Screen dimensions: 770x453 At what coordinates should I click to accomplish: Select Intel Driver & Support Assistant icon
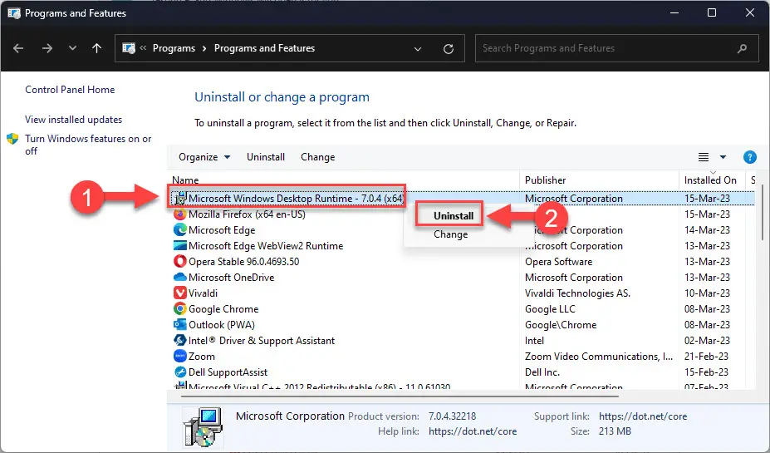coord(179,341)
